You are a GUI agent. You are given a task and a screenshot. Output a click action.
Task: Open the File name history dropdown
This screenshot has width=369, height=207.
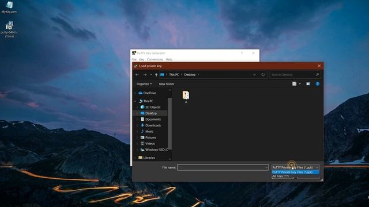tap(266, 167)
